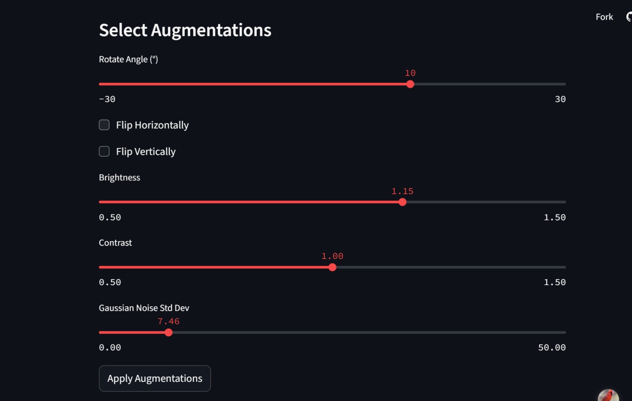The height and width of the screenshot is (401, 632).
Task: Open the GitHub icon in the top-right corner
Action: (x=628, y=16)
